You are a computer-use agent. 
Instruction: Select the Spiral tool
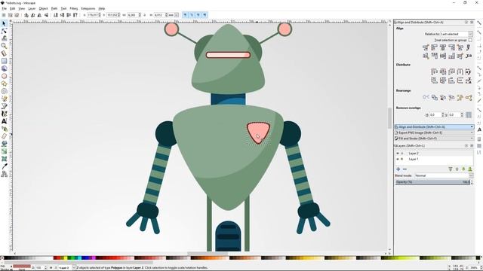point(4,91)
